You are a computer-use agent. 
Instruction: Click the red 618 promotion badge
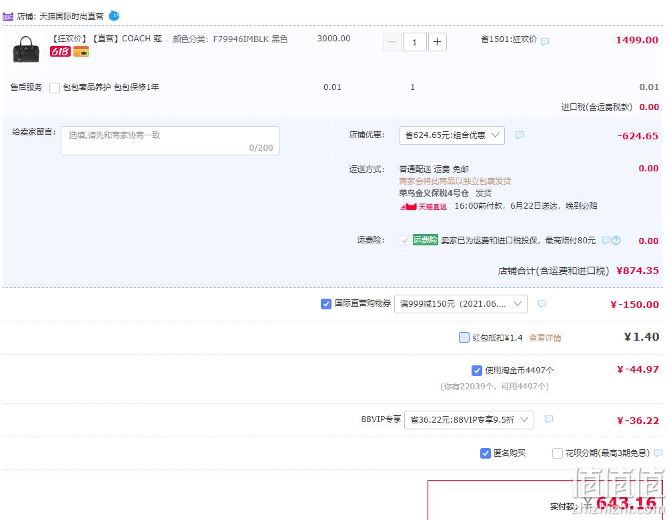(60, 52)
